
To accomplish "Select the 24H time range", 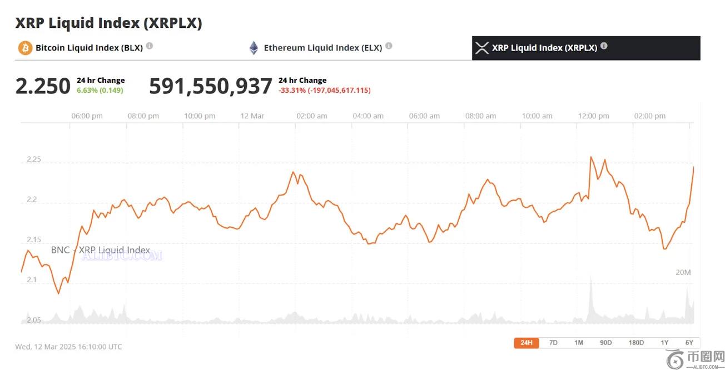I will click(526, 343).
